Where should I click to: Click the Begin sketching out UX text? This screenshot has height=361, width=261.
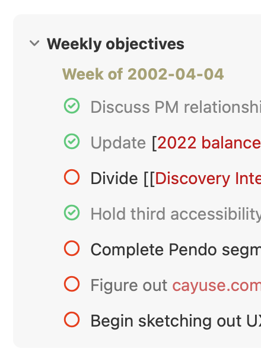176,321
